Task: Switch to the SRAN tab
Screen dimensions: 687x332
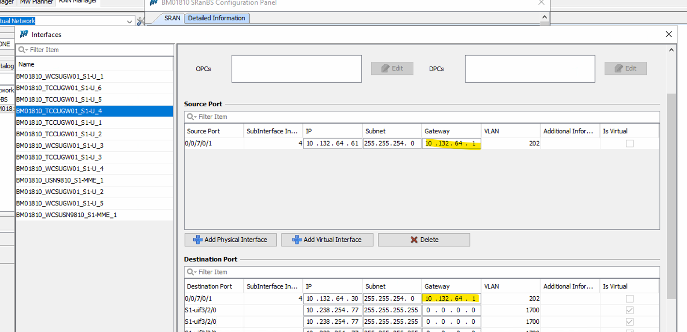Action: 172,18
